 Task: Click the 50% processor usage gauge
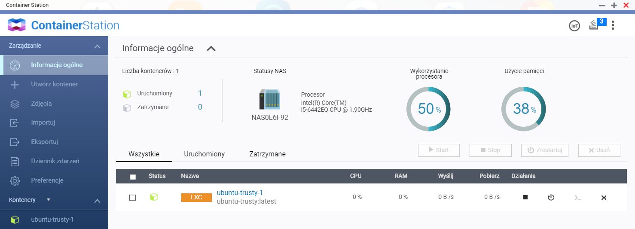428,109
